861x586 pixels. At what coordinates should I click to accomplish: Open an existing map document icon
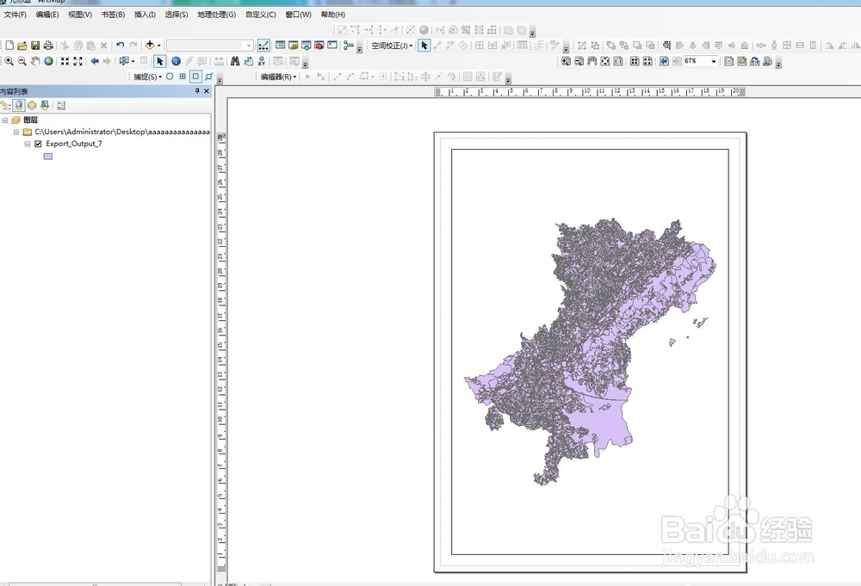22,46
